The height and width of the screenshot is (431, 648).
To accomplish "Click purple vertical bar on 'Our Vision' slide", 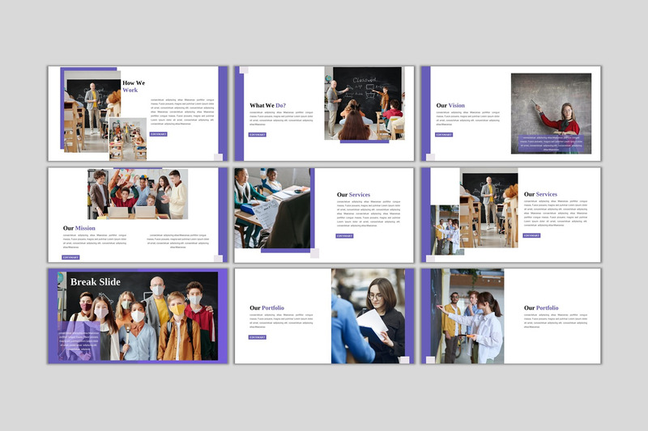I will [x=425, y=113].
